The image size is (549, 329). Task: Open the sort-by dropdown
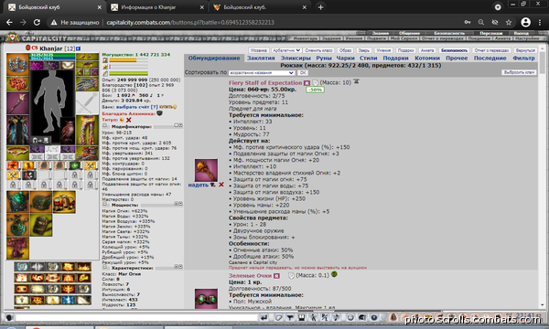click(262, 73)
